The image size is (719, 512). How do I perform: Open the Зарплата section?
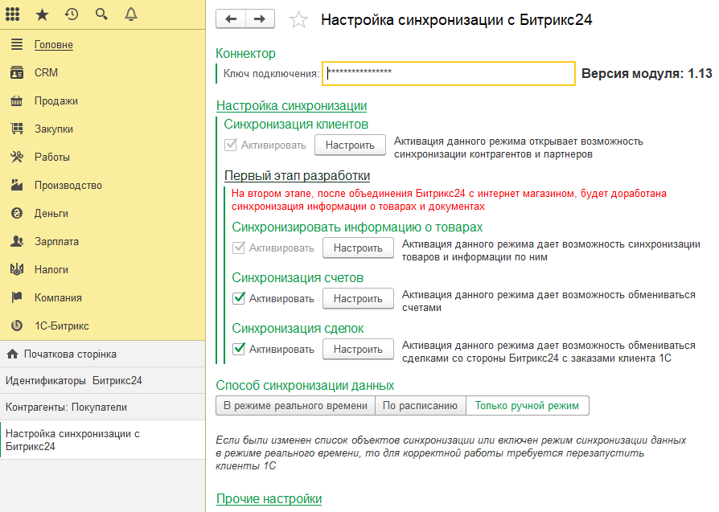(56, 242)
